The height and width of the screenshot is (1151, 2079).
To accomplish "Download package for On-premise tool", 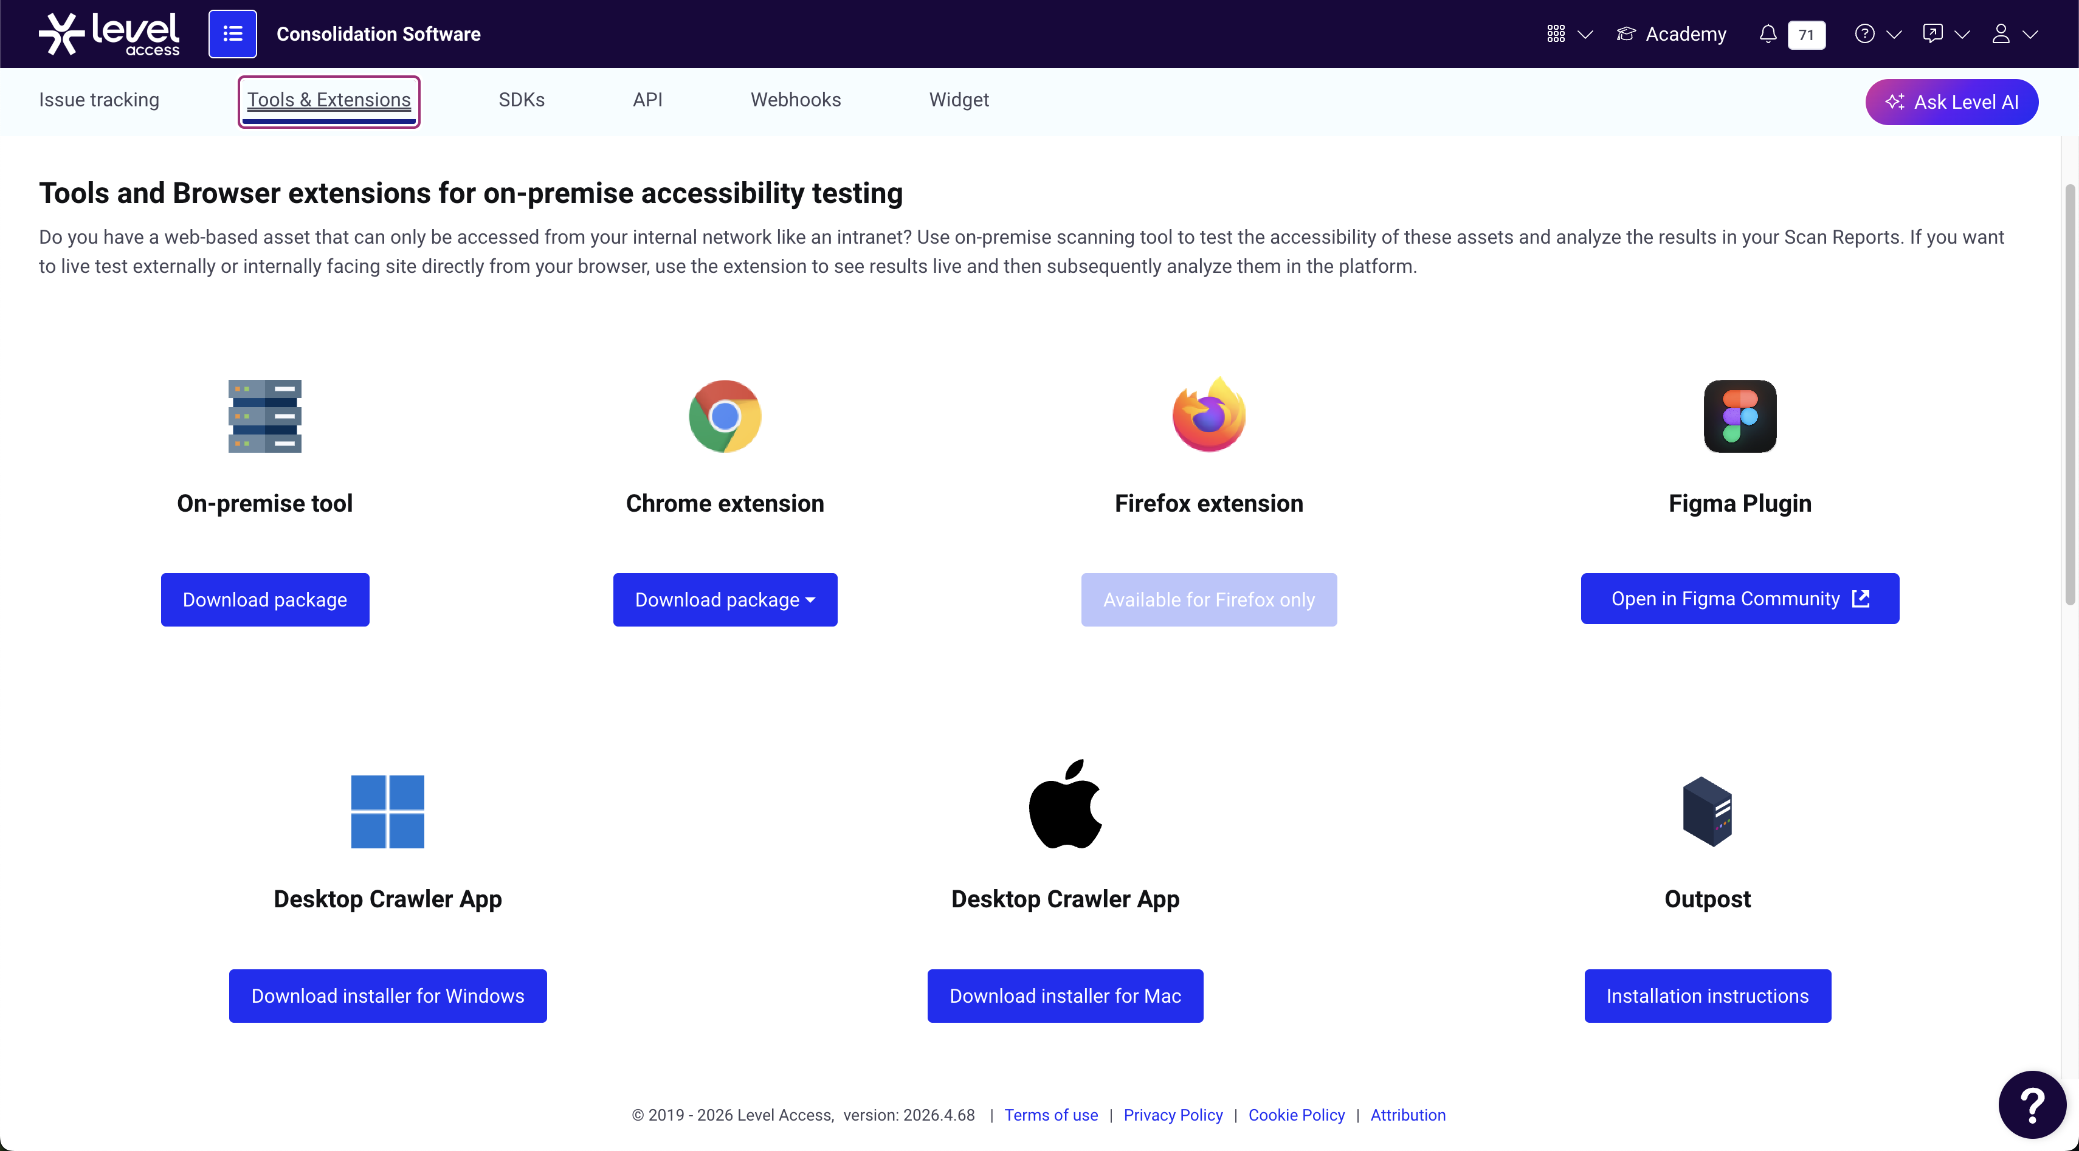I will coord(264,599).
